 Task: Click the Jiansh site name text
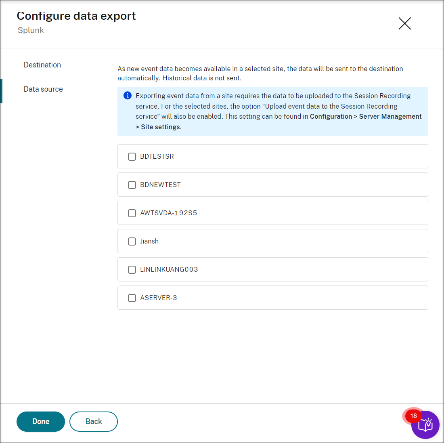click(x=149, y=241)
